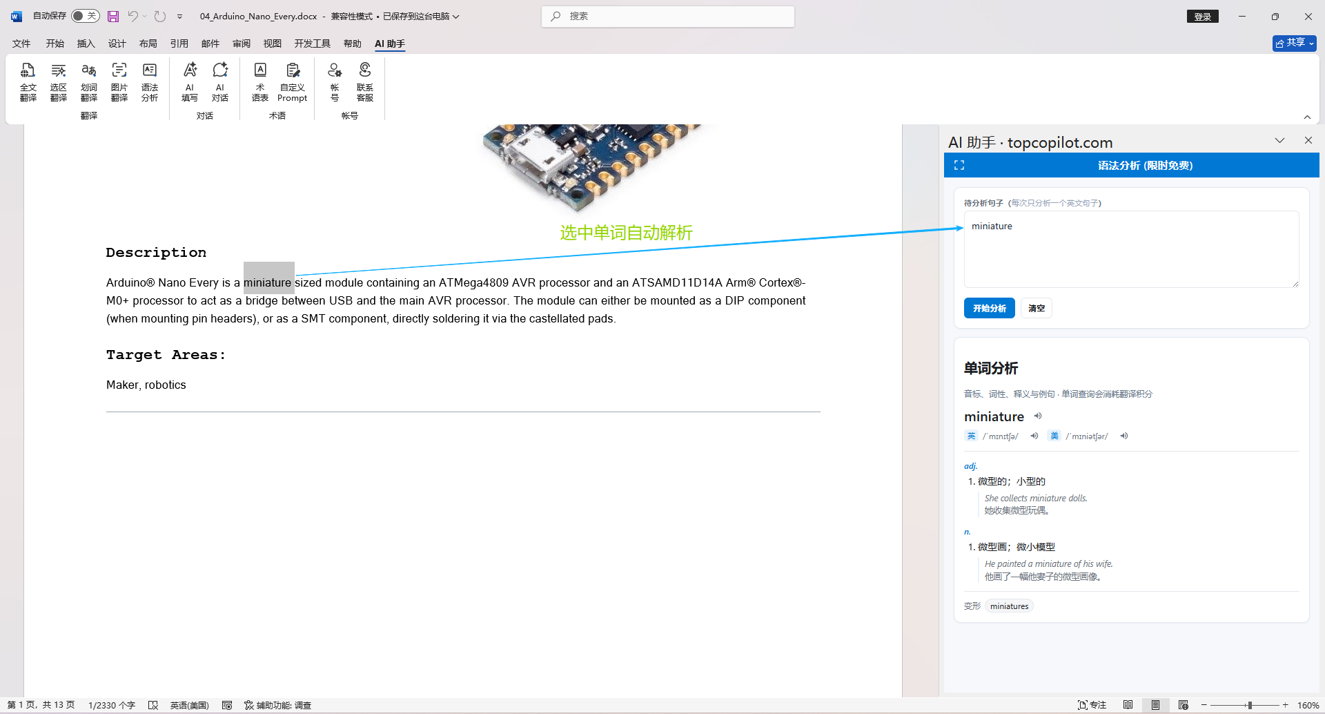Click the proofing check icon in status bar

tap(153, 705)
